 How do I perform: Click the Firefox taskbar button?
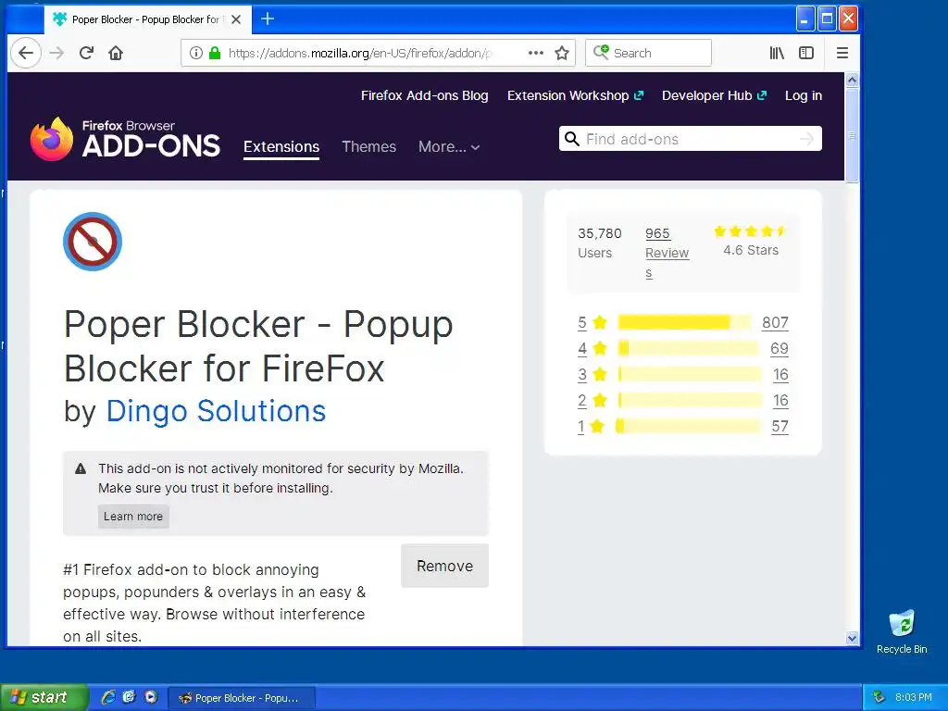coord(241,698)
